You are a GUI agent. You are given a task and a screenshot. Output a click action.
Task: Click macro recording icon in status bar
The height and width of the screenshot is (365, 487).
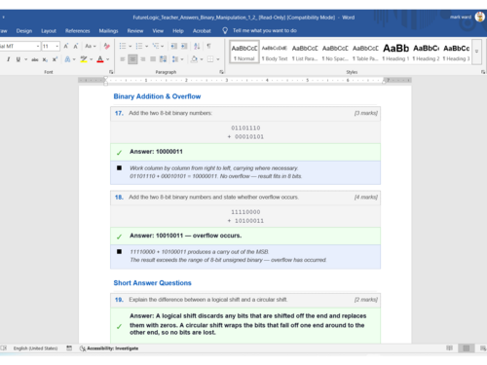(69, 348)
